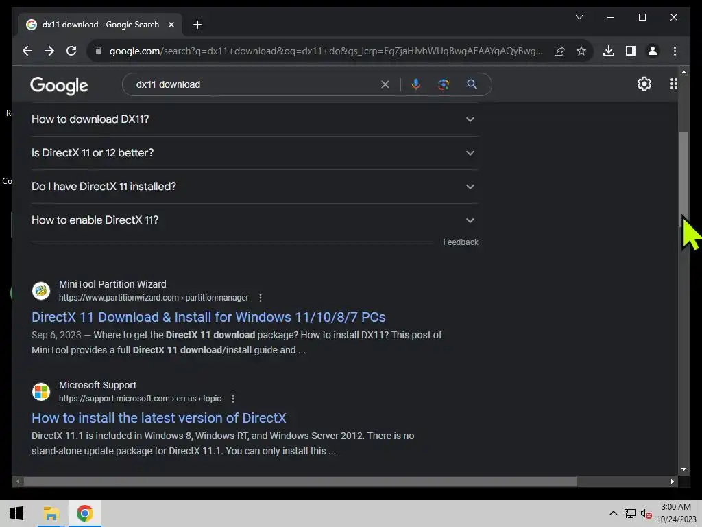Click the MiniTool Partition Wizard favicon
The height and width of the screenshot is (527, 702).
click(x=40, y=291)
